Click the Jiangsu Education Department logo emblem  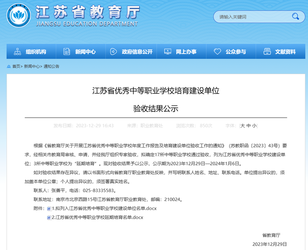(x=18, y=15)
